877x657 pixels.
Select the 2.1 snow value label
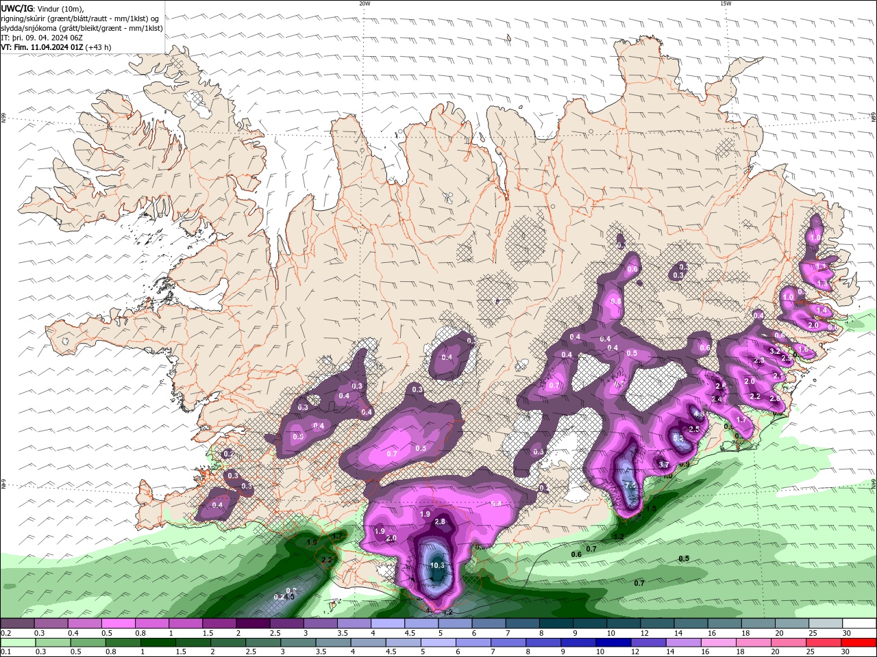pyautogui.click(x=778, y=376)
